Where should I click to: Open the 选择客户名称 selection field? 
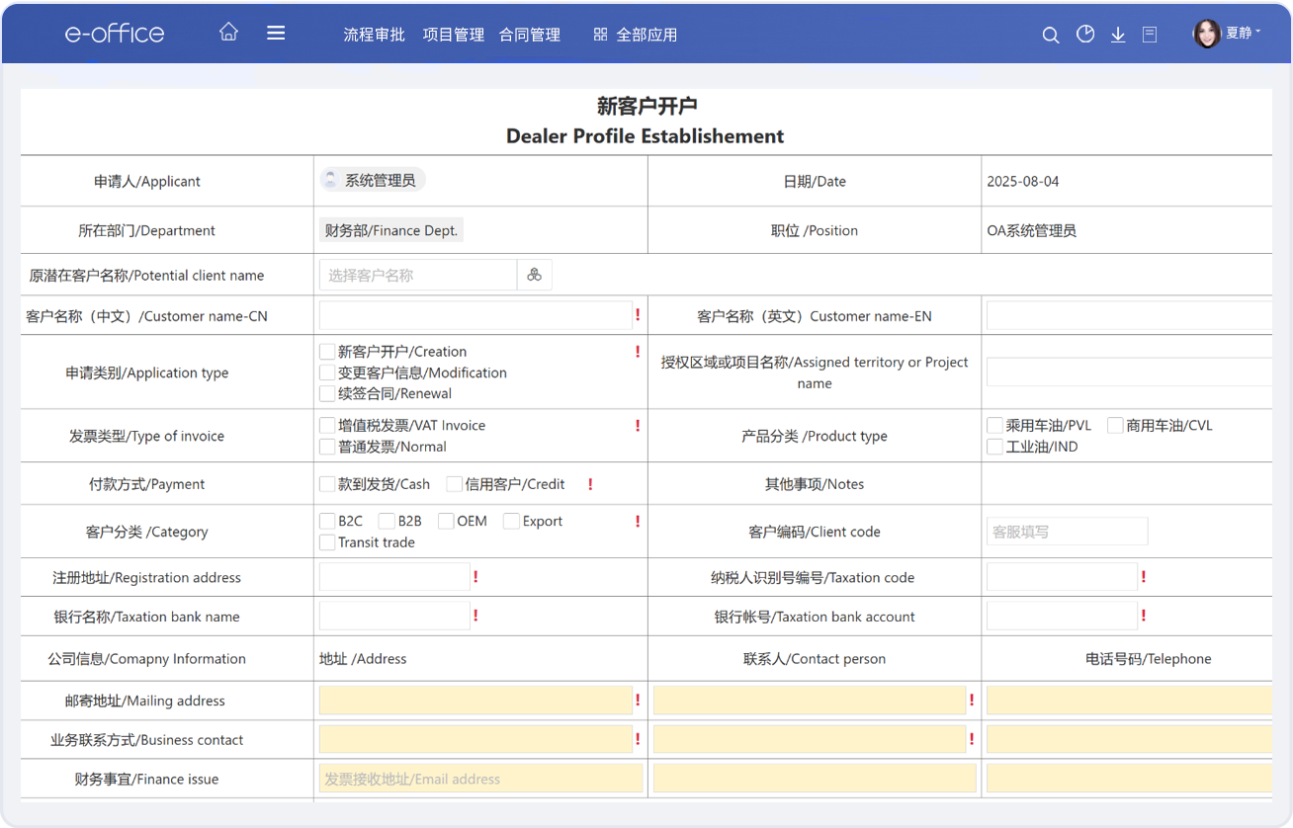click(x=417, y=275)
